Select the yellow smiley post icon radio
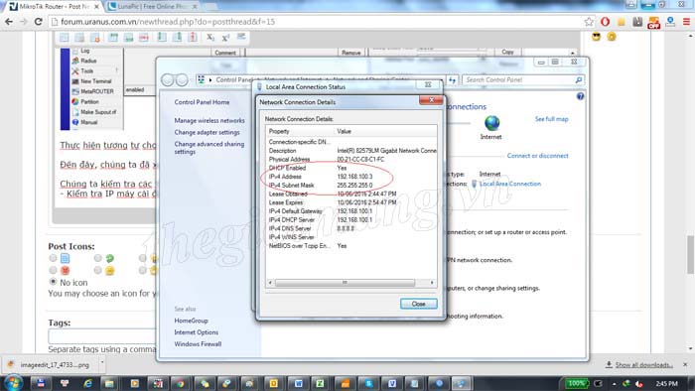The width and height of the screenshot is (695, 391). click(x=97, y=270)
